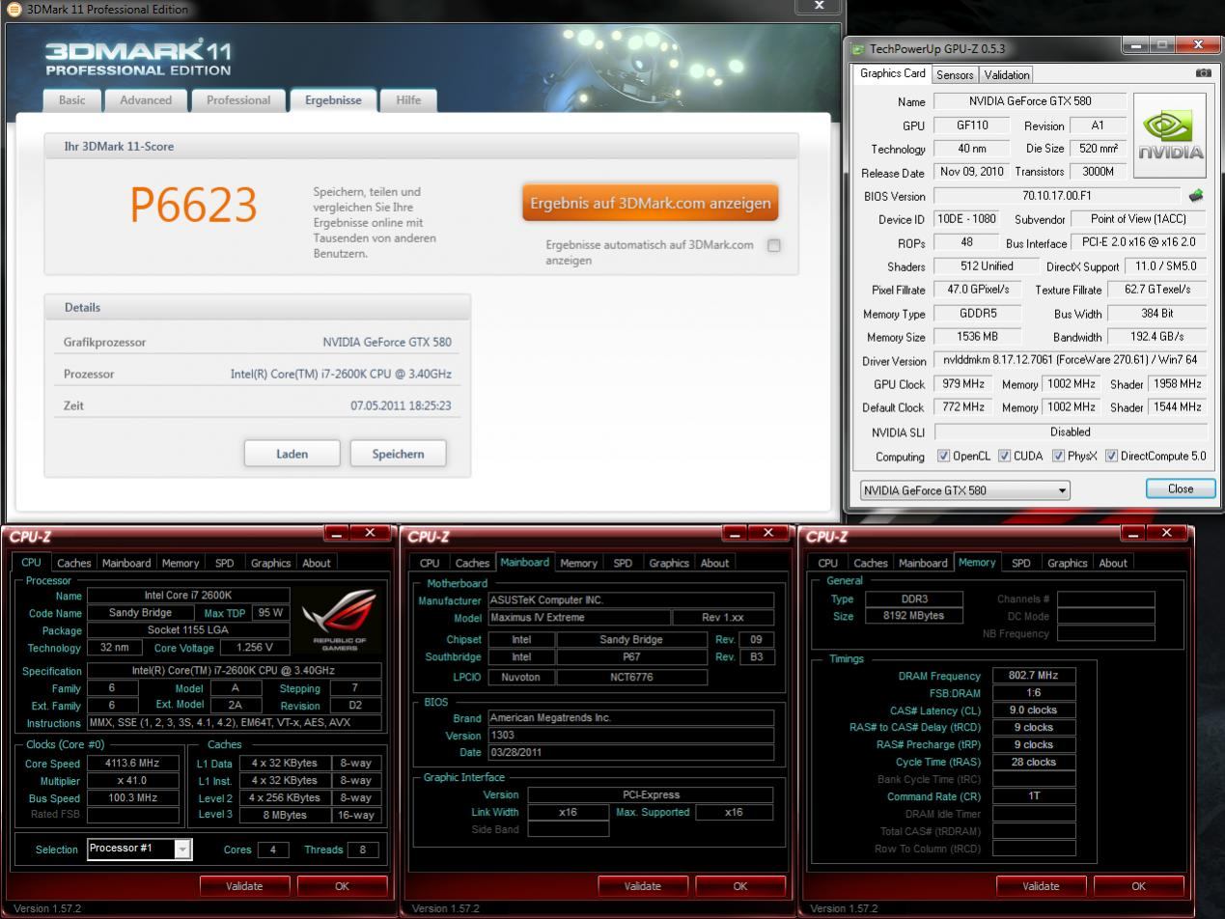Image resolution: width=1225 pixels, height=919 pixels.
Task: Open the Hilfe tab
Action: pos(408,99)
